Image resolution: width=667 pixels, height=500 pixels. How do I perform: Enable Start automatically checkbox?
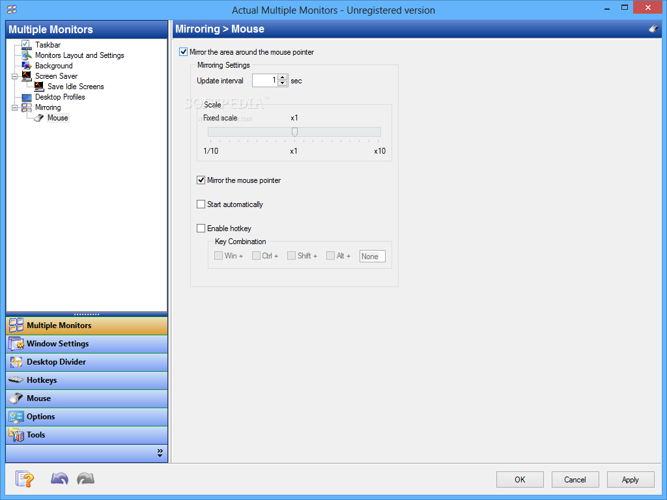pyautogui.click(x=201, y=204)
